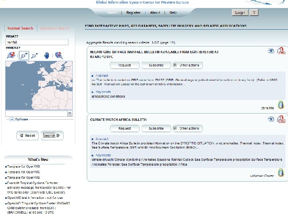Click 'Unknown Owner' label in Climate Watch result

[x=262, y=176]
